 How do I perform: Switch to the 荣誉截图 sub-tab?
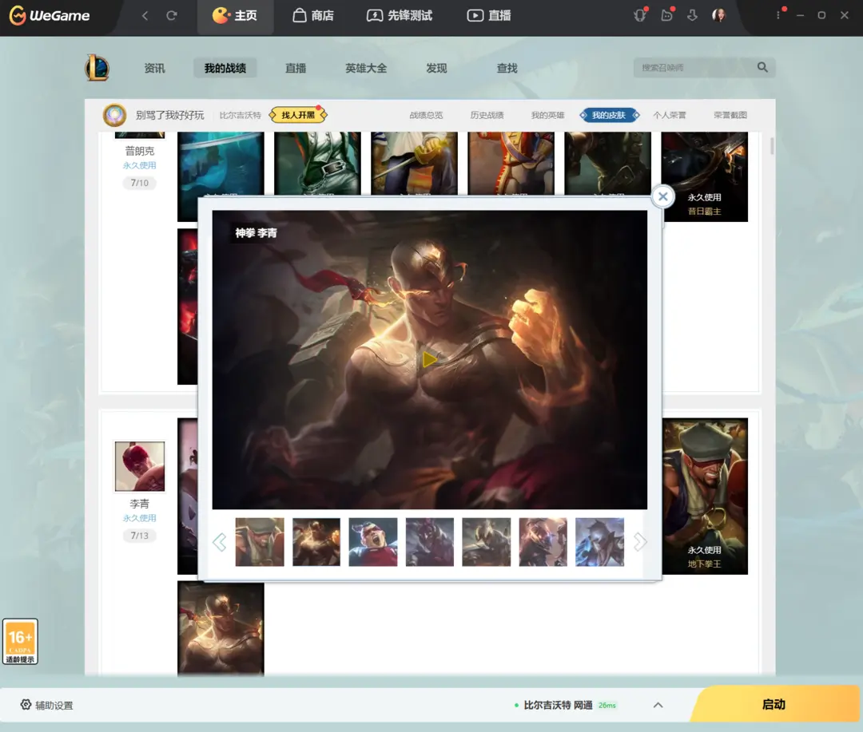pos(730,115)
